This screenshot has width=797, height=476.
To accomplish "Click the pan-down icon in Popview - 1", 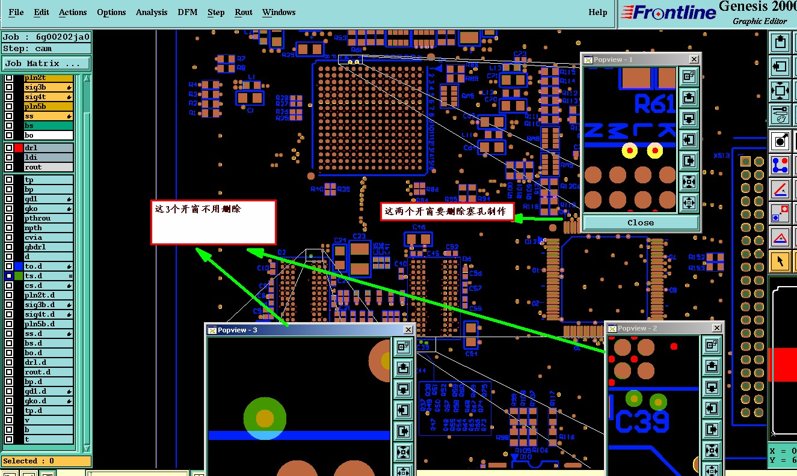I will coord(689,118).
